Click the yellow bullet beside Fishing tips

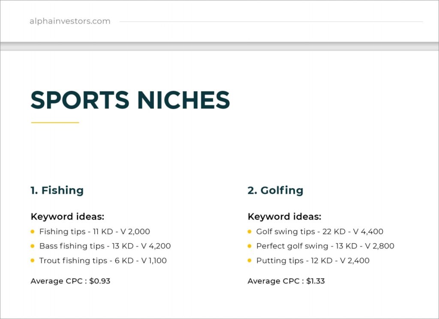pos(33,232)
